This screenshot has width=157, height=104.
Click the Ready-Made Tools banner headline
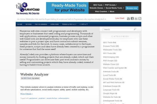[x=69, y=8]
